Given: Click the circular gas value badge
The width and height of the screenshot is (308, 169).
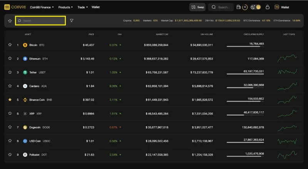Looking at the screenshot, I should point(245,7).
